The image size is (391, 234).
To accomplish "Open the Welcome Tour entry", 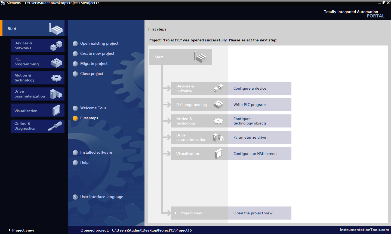I will (x=93, y=108).
